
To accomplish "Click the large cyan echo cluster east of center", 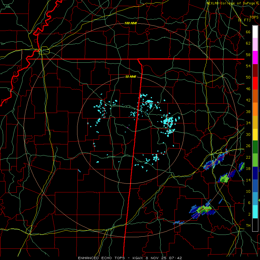I will click(x=168, y=122).
